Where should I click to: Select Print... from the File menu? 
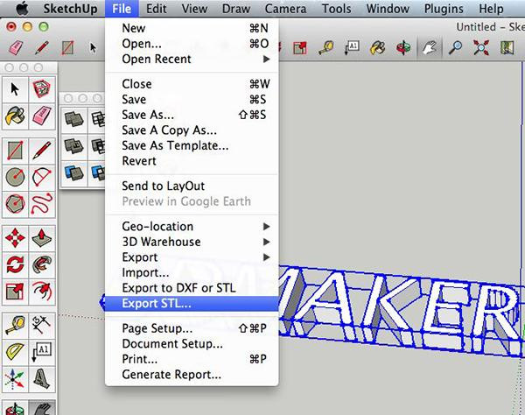pyautogui.click(x=192, y=359)
